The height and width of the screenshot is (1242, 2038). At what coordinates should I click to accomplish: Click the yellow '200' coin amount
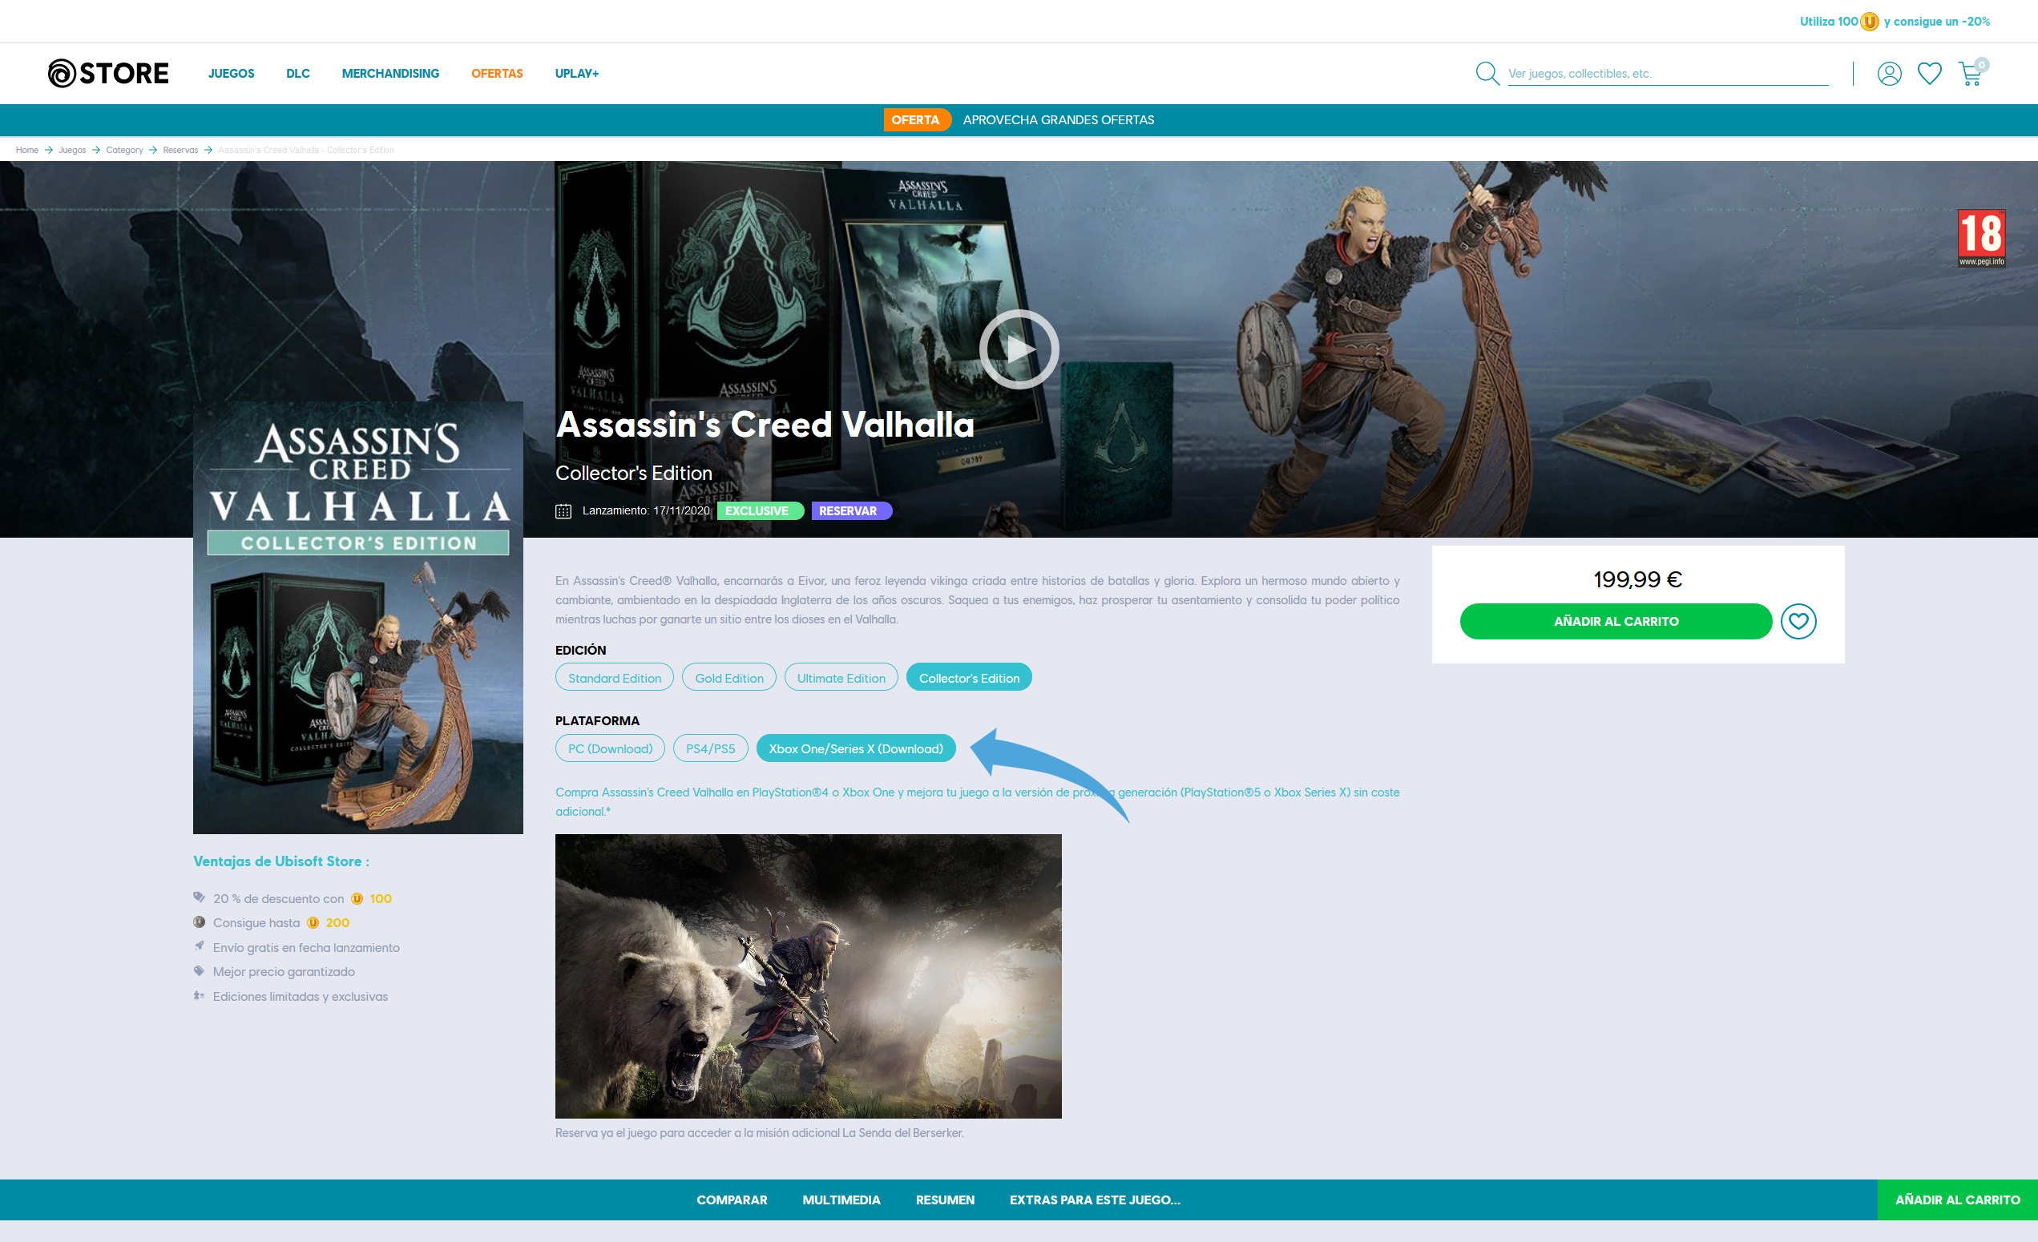[x=337, y=923]
